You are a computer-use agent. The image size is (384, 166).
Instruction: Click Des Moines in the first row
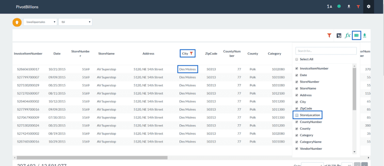point(188,69)
